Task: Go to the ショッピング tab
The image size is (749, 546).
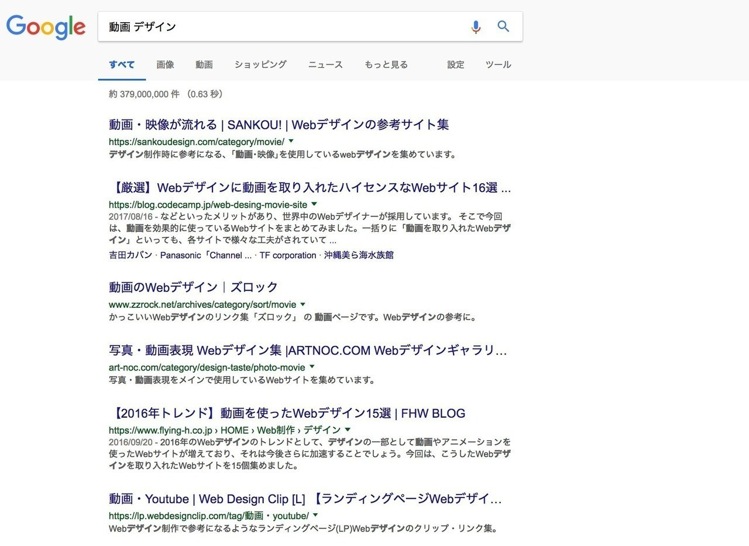Action: pyautogui.click(x=260, y=64)
